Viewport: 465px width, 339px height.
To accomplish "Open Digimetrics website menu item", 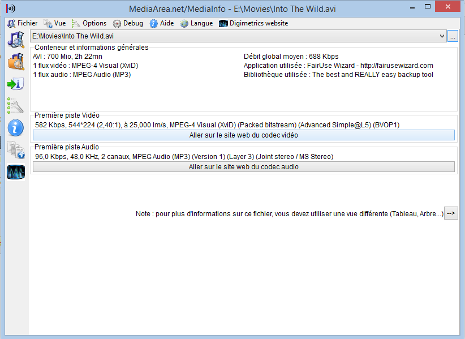I will tap(253, 23).
